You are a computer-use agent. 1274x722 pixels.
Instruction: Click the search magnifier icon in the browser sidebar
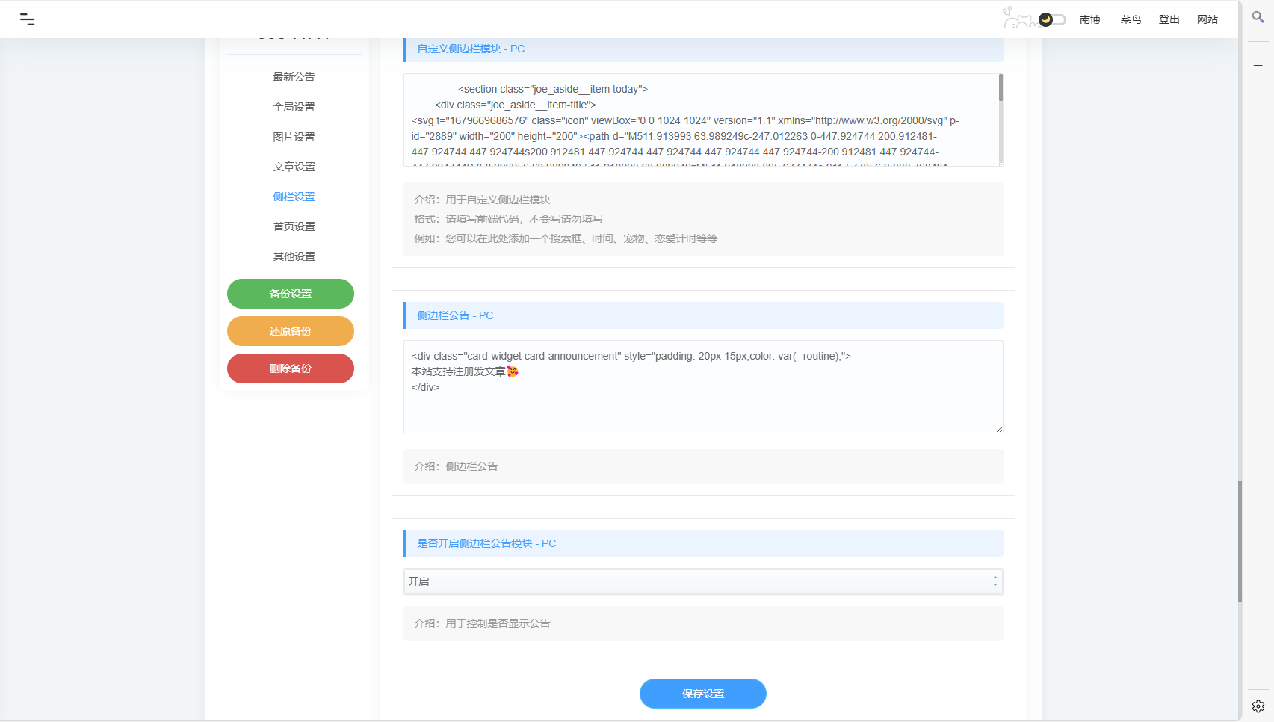click(1258, 17)
